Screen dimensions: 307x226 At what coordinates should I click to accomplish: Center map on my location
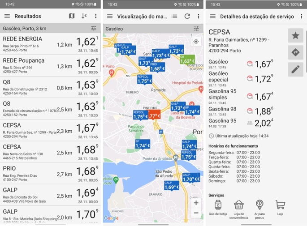click(196, 42)
